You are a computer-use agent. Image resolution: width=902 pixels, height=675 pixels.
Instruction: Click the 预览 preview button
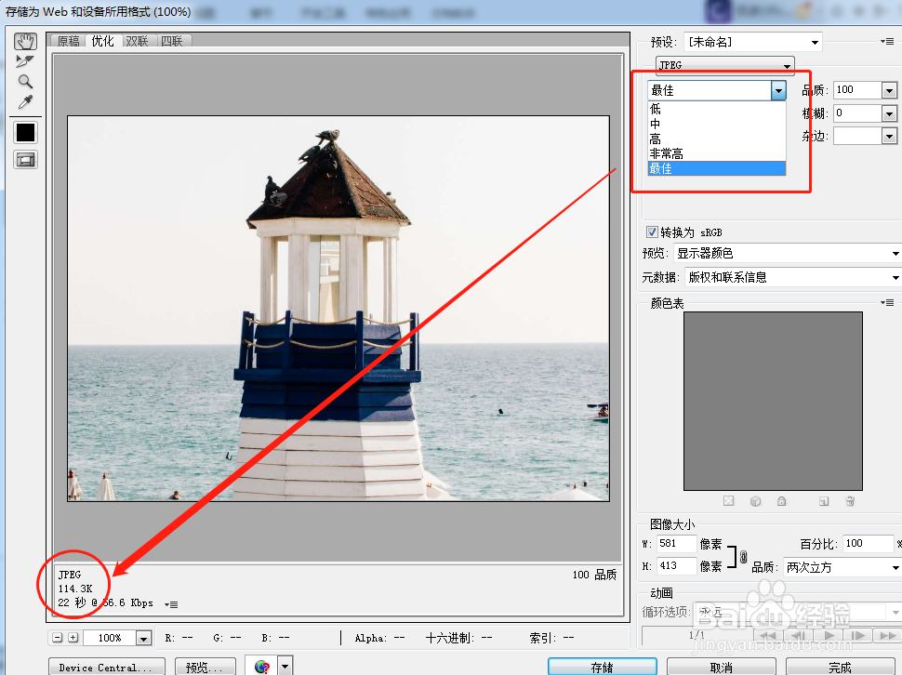205,667
